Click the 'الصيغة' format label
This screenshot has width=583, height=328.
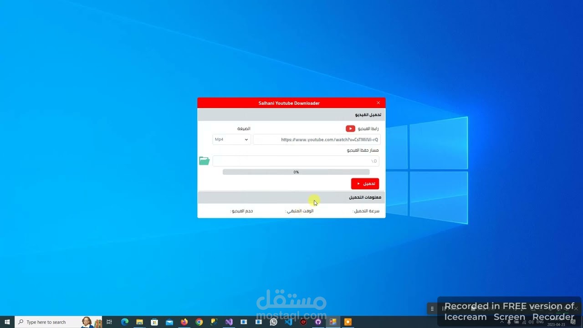pyautogui.click(x=244, y=128)
